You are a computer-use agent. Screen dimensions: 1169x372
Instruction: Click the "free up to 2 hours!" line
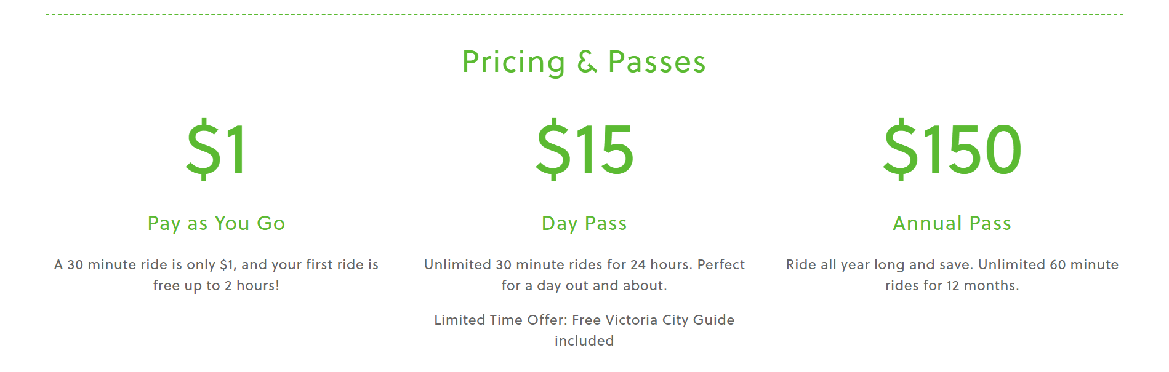(216, 285)
